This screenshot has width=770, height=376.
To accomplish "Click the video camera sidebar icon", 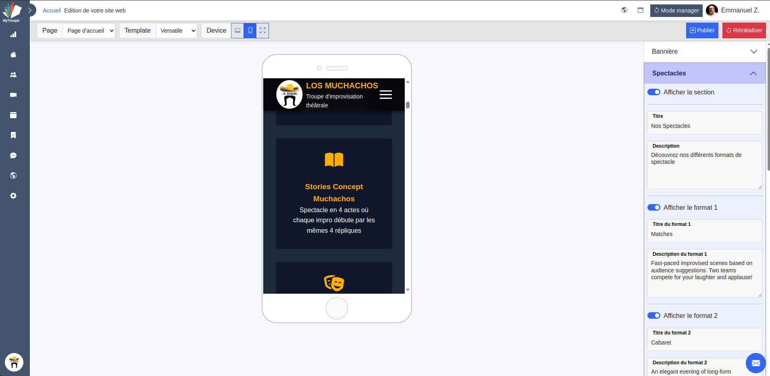I will click(13, 95).
